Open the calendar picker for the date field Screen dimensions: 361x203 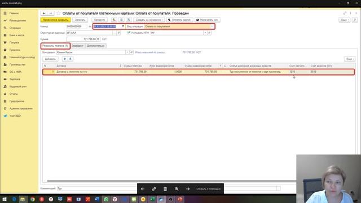tap(123, 27)
